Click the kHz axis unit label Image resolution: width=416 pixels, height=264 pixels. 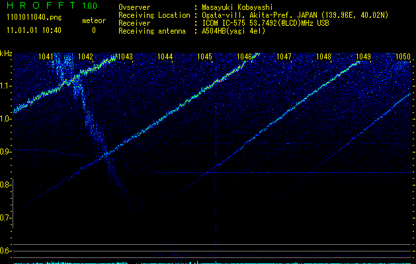click(x=6, y=53)
